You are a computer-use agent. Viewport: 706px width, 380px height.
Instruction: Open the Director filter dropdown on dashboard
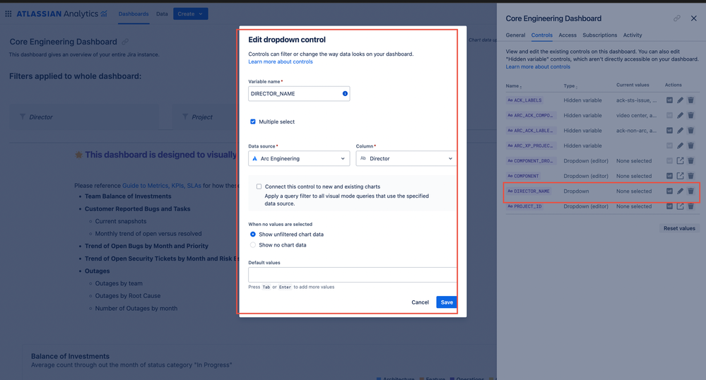click(84, 117)
